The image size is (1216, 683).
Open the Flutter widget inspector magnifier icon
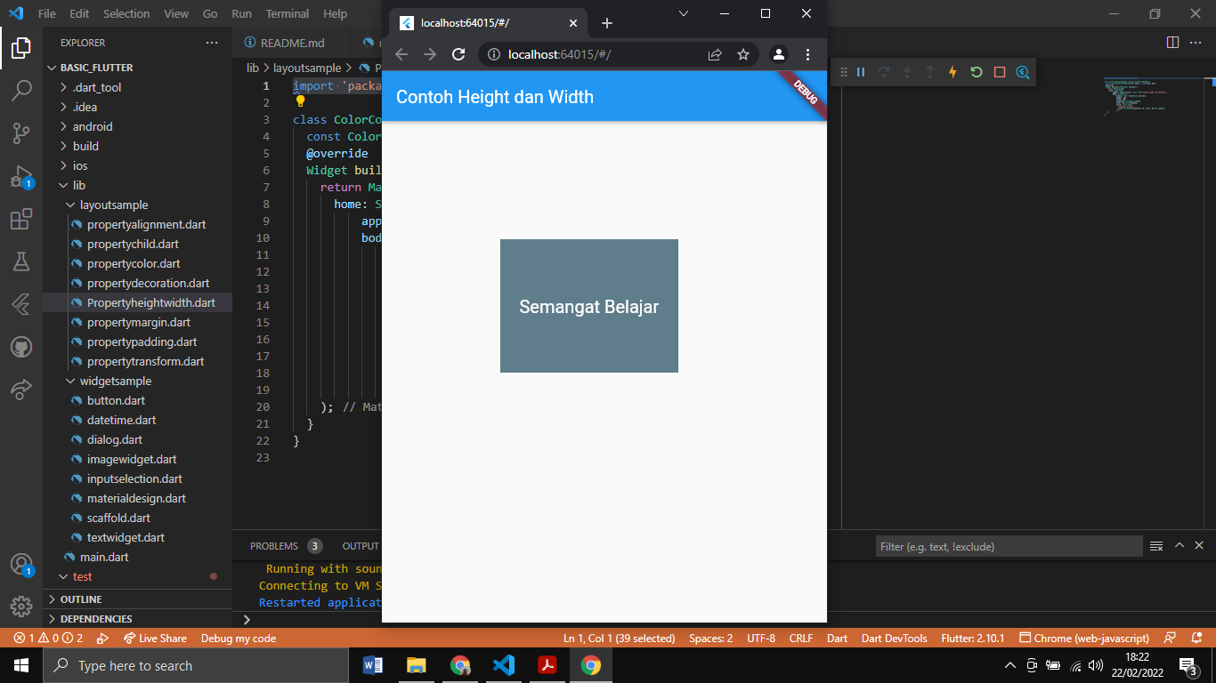(x=1022, y=72)
